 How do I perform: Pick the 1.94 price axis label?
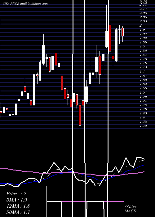[143, 34]
